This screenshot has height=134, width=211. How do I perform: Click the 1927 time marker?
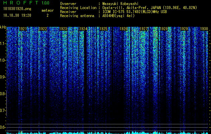pyautogui.click(x=144, y=29)
